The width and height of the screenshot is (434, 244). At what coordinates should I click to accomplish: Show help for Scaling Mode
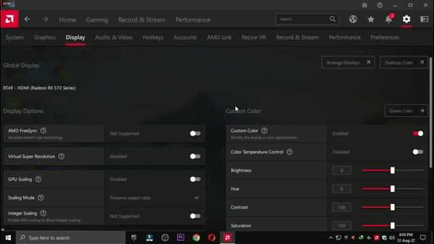(41, 197)
